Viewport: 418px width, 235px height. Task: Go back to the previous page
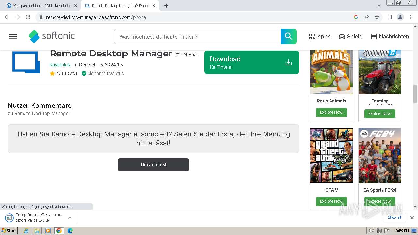(7, 17)
